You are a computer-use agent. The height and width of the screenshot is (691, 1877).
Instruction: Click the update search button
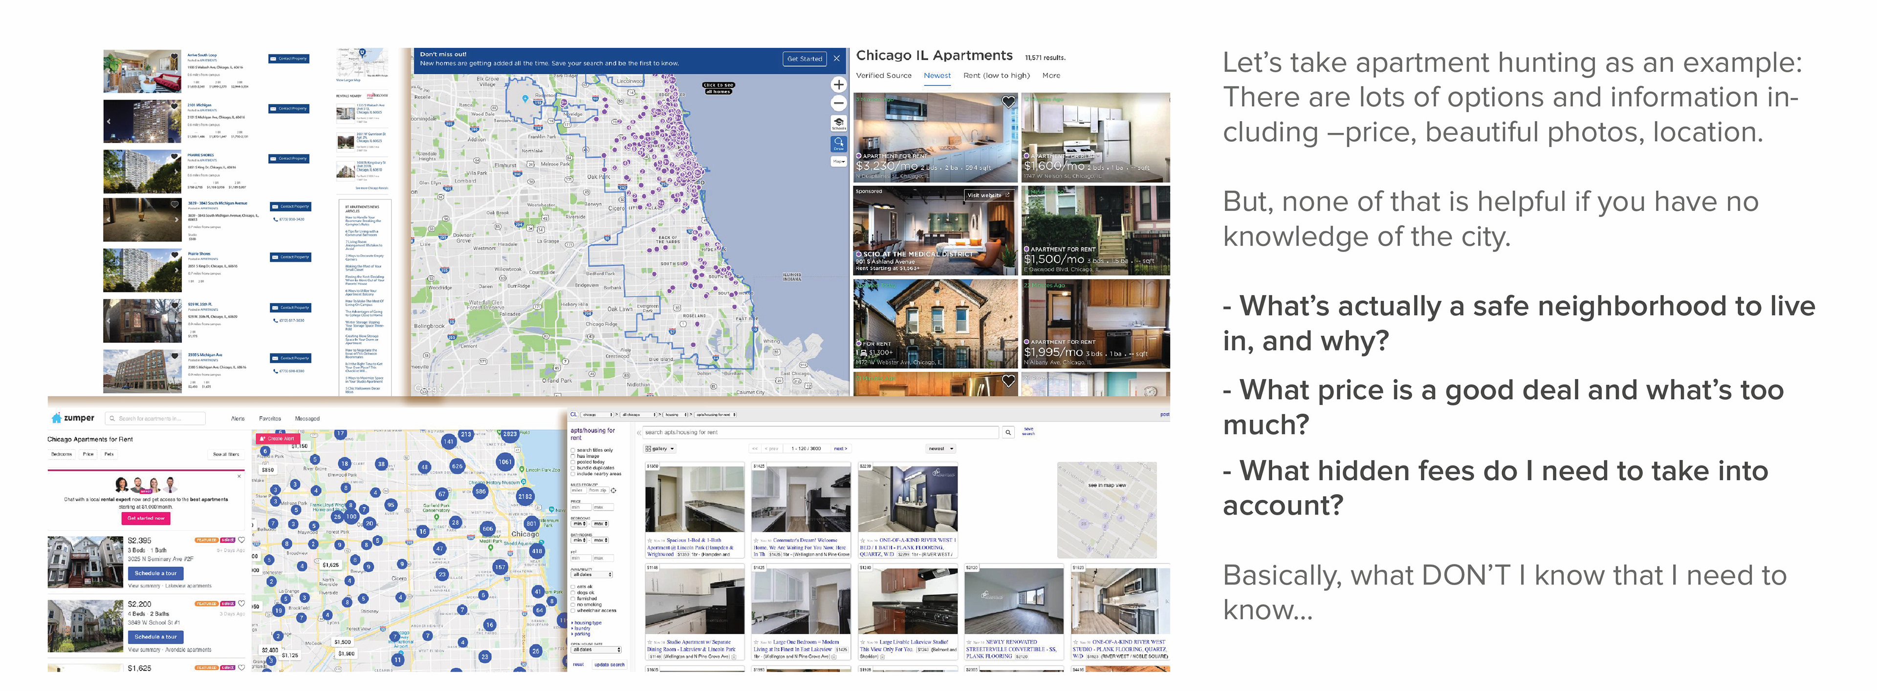pyautogui.click(x=610, y=664)
